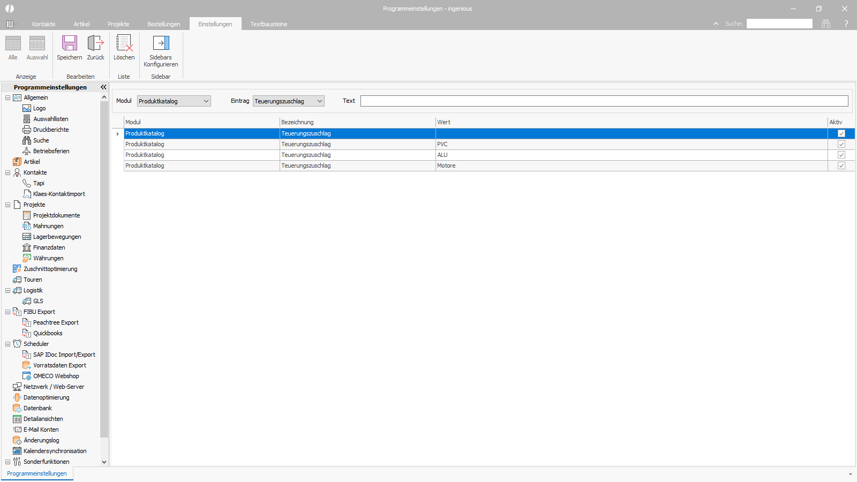Toggle Aktiv checkbox in ALU row

click(841, 155)
